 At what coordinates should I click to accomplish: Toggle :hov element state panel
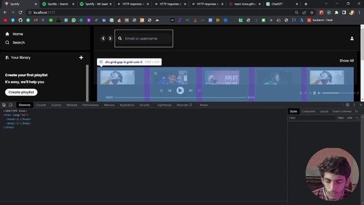(341, 118)
